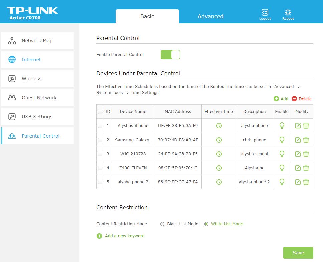Select Black List Mode radio button
Viewport: 323px width, 262px height.
162,224
